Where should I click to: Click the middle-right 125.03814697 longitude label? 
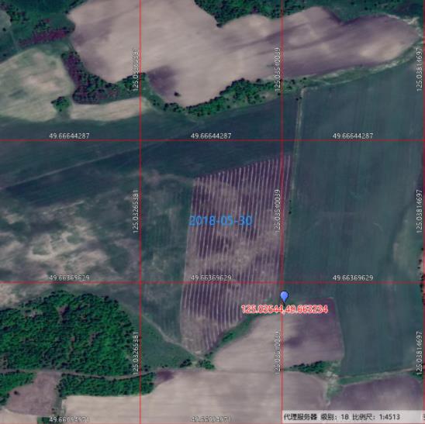pyautogui.click(x=420, y=212)
